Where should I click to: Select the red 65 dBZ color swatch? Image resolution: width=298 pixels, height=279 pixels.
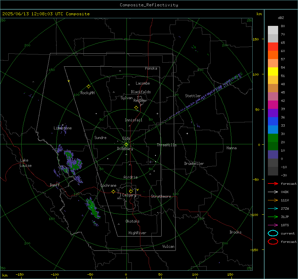coord(273,47)
